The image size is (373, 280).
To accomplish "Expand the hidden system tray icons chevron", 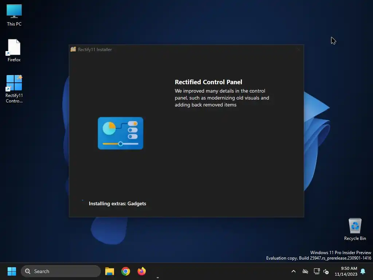I will (294, 271).
